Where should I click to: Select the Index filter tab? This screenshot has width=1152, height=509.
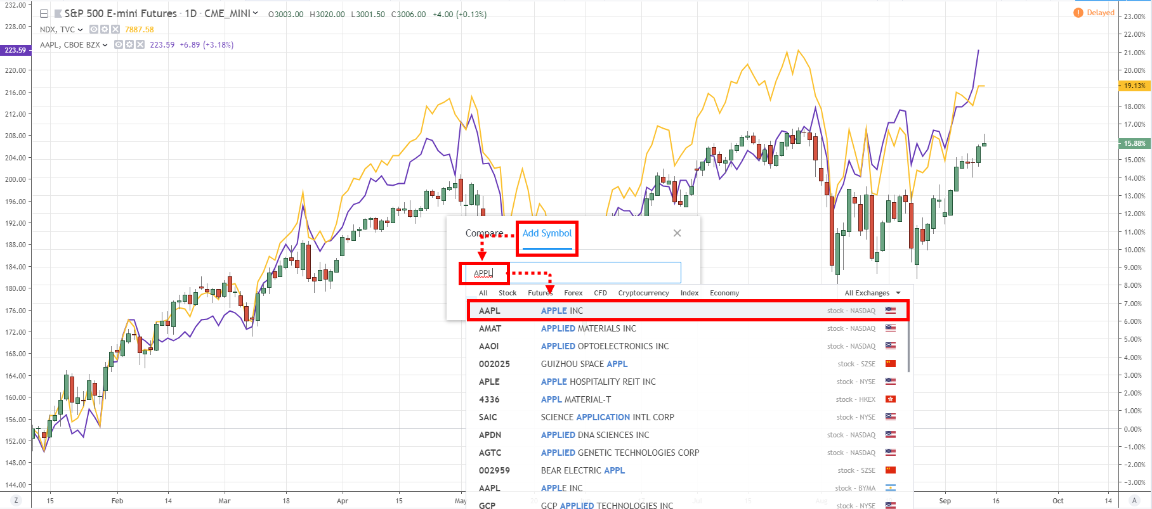(x=690, y=293)
